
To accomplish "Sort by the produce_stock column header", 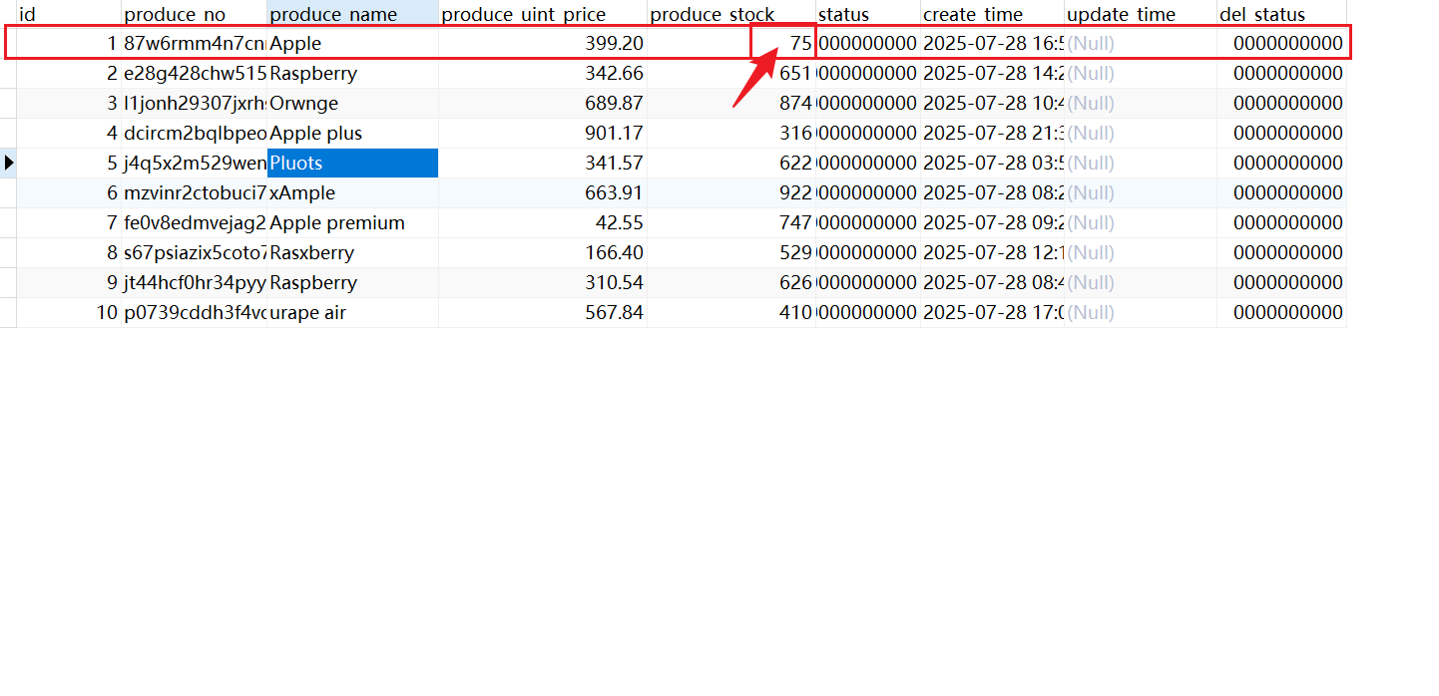I will click(x=712, y=14).
